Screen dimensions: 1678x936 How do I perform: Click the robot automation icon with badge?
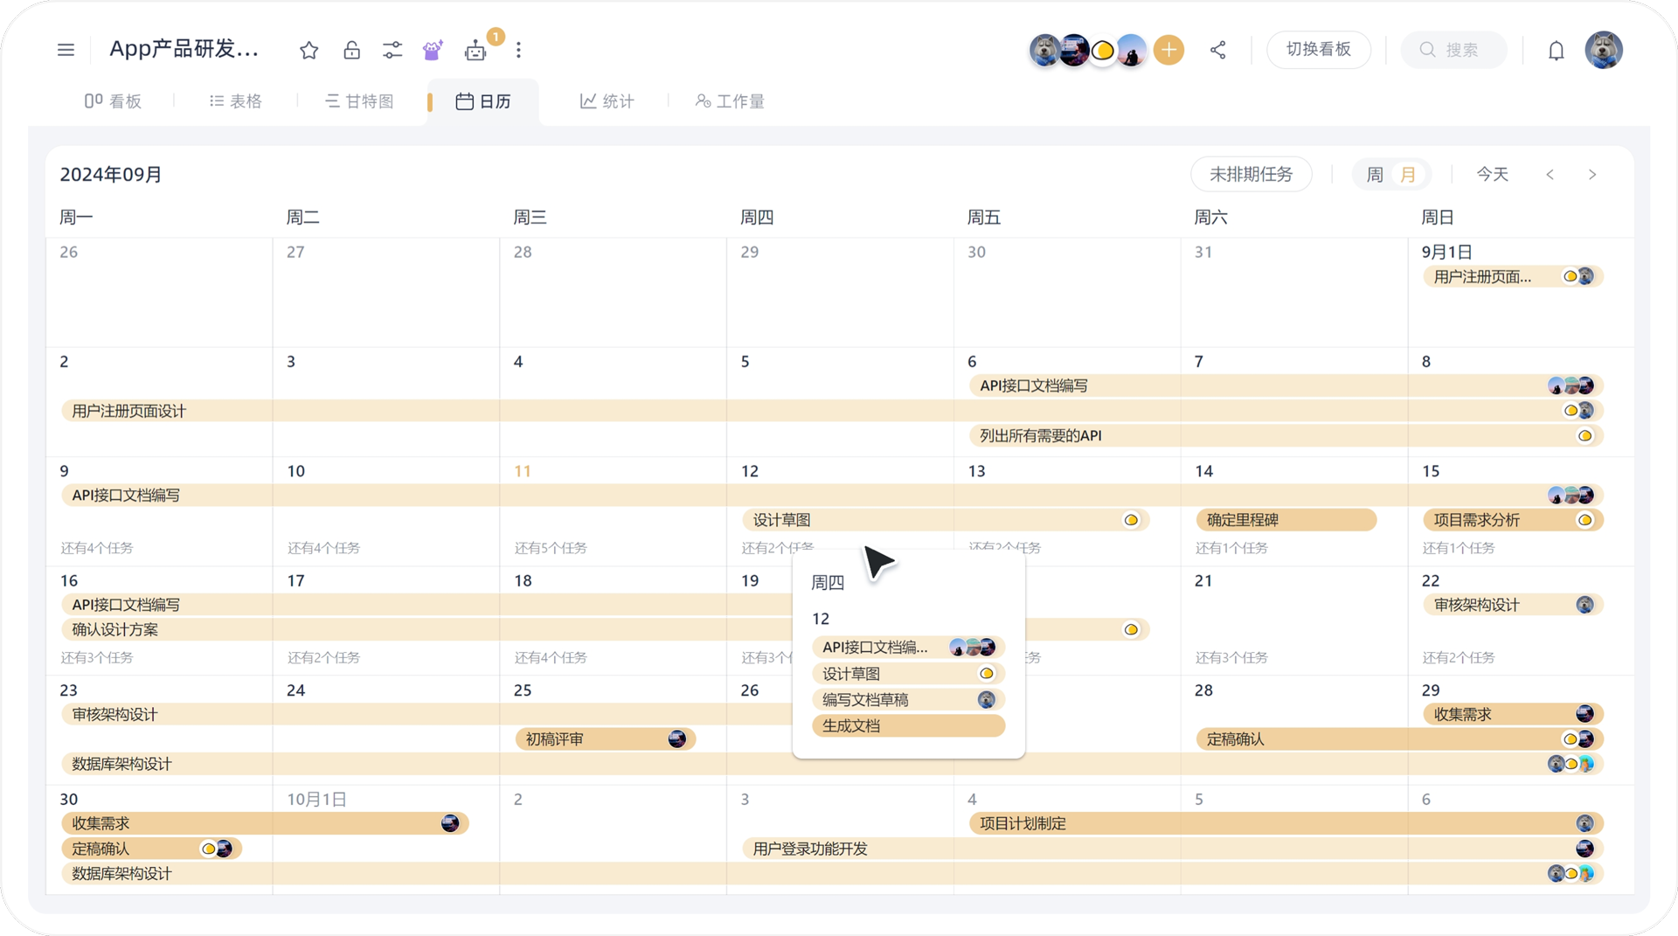click(x=475, y=50)
